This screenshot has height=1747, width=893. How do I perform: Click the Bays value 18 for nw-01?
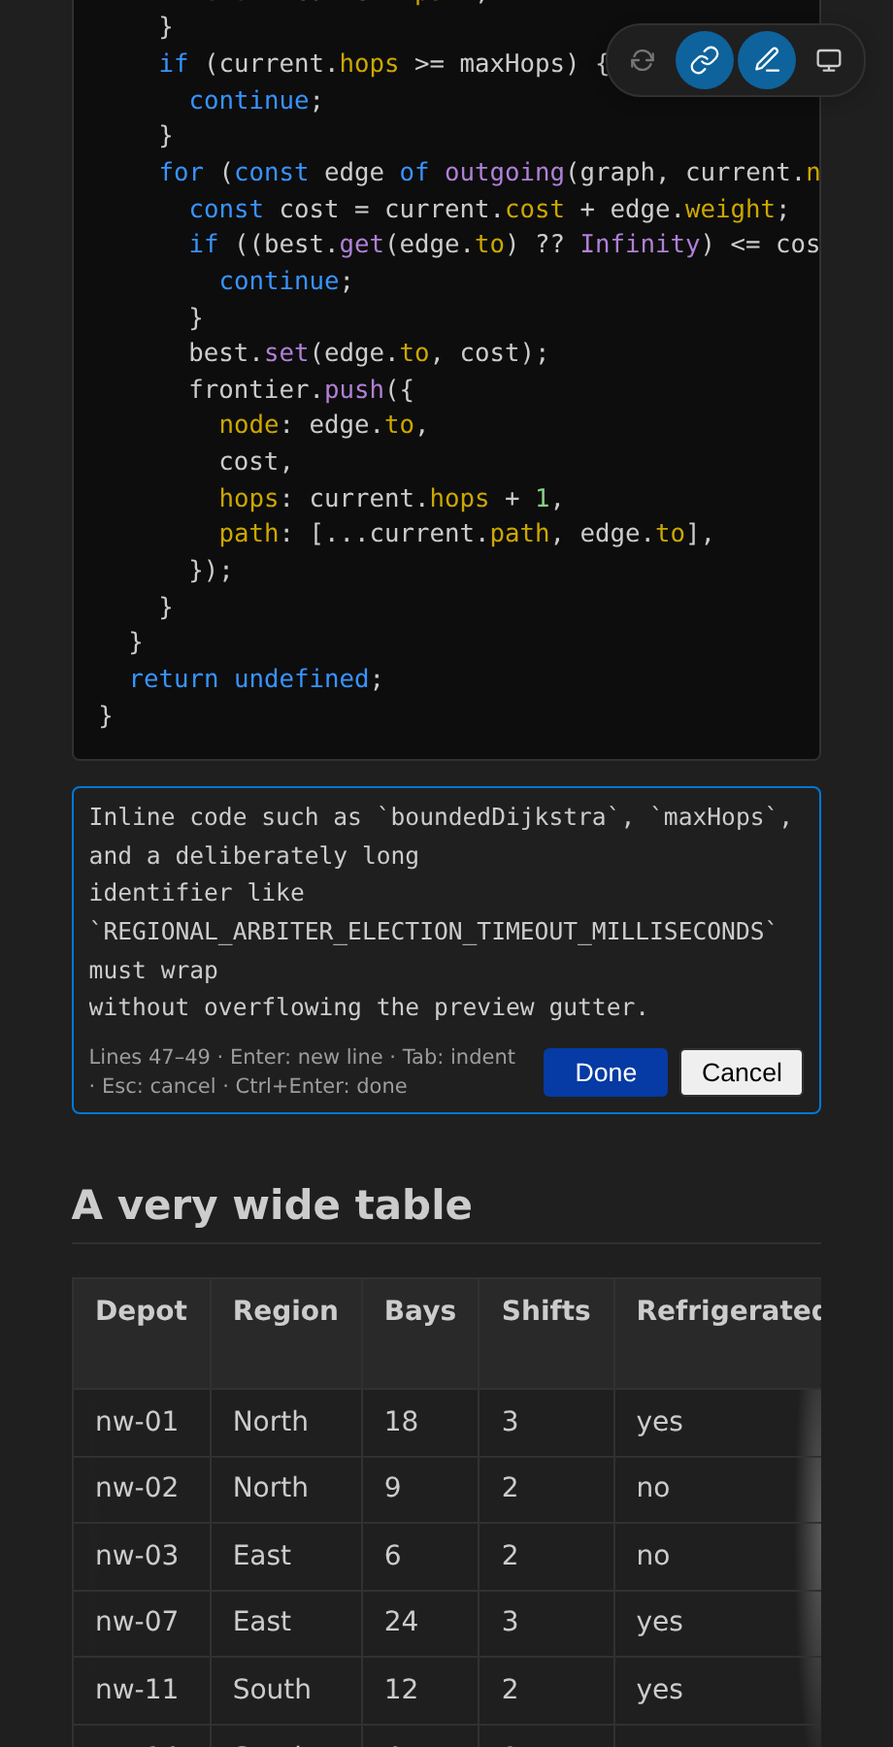coord(420,1422)
